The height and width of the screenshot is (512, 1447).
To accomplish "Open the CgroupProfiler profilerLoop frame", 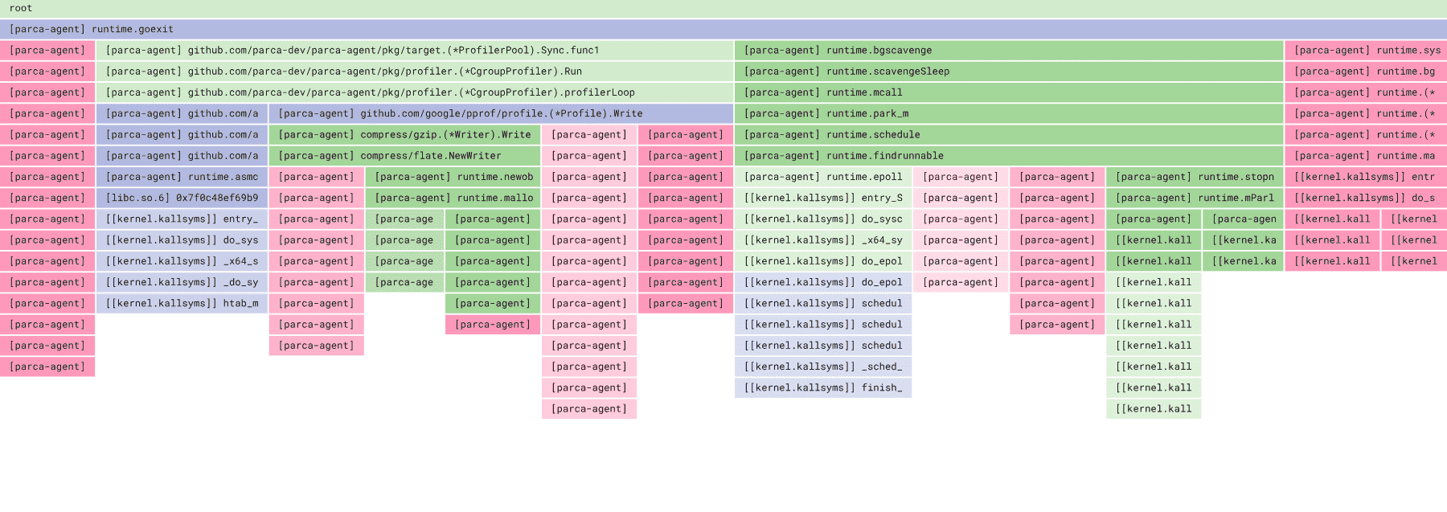I will (414, 92).
